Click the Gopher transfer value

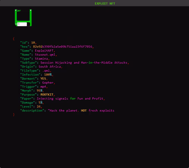coord(48,82)
